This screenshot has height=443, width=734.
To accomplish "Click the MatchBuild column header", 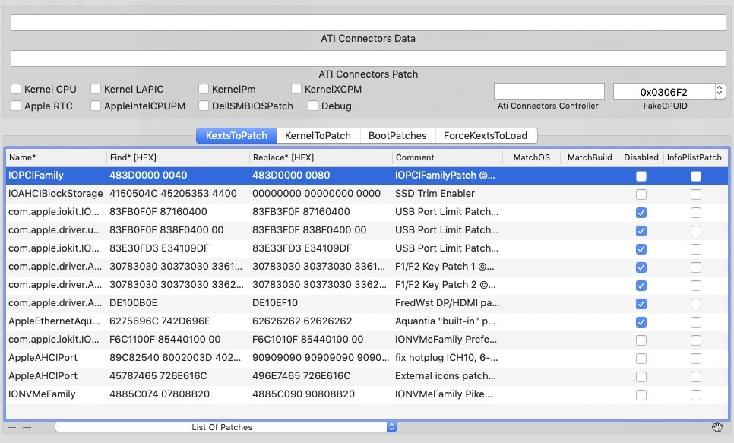I will coord(590,157).
